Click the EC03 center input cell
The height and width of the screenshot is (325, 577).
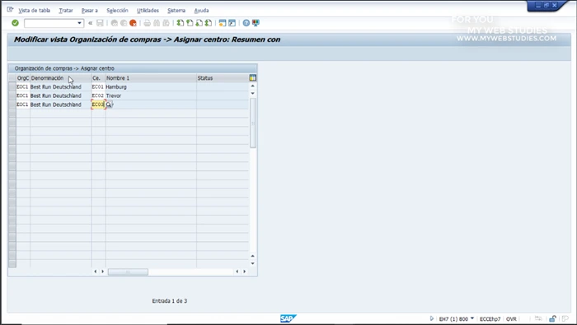[98, 104]
